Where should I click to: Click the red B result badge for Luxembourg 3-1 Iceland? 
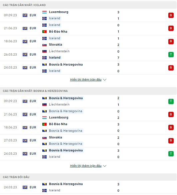click(171, 15)
